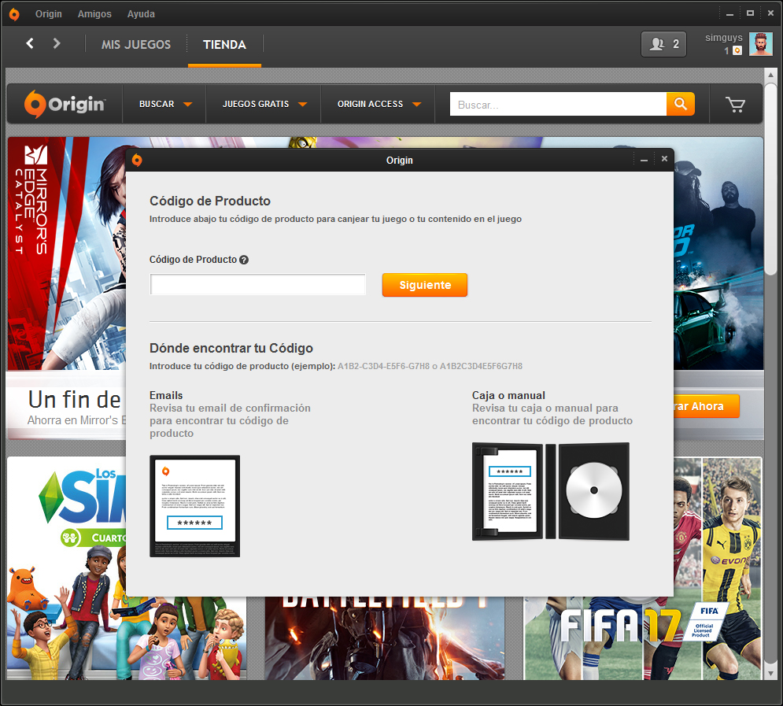Click the Origin points icon under simguys
The height and width of the screenshot is (706, 783).
click(x=737, y=50)
